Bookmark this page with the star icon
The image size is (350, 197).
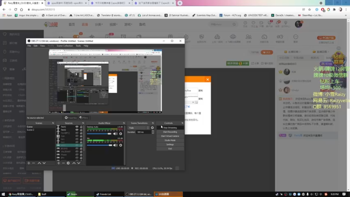(x=309, y=10)
